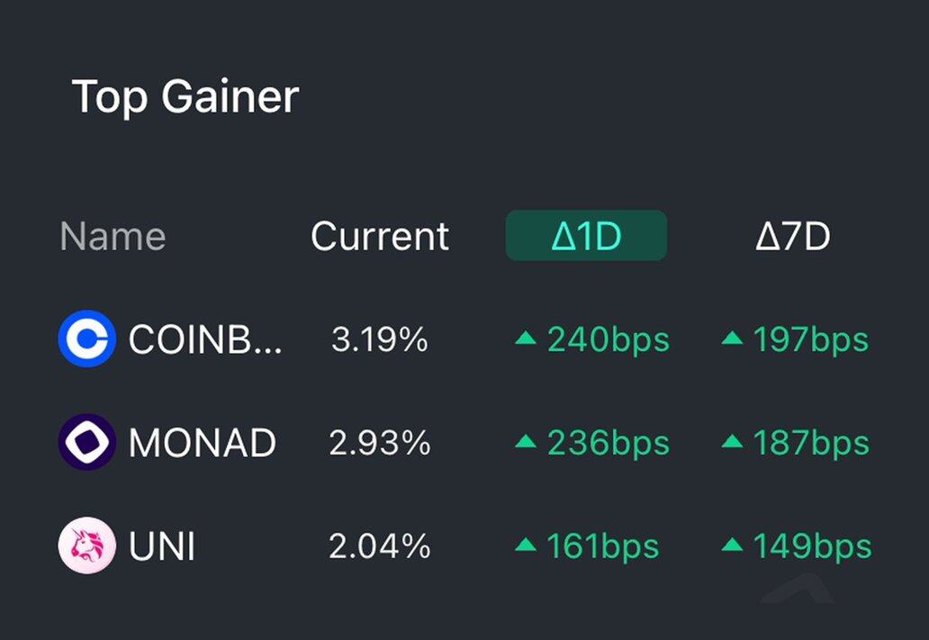Open the UNI token name

[162, 546]
